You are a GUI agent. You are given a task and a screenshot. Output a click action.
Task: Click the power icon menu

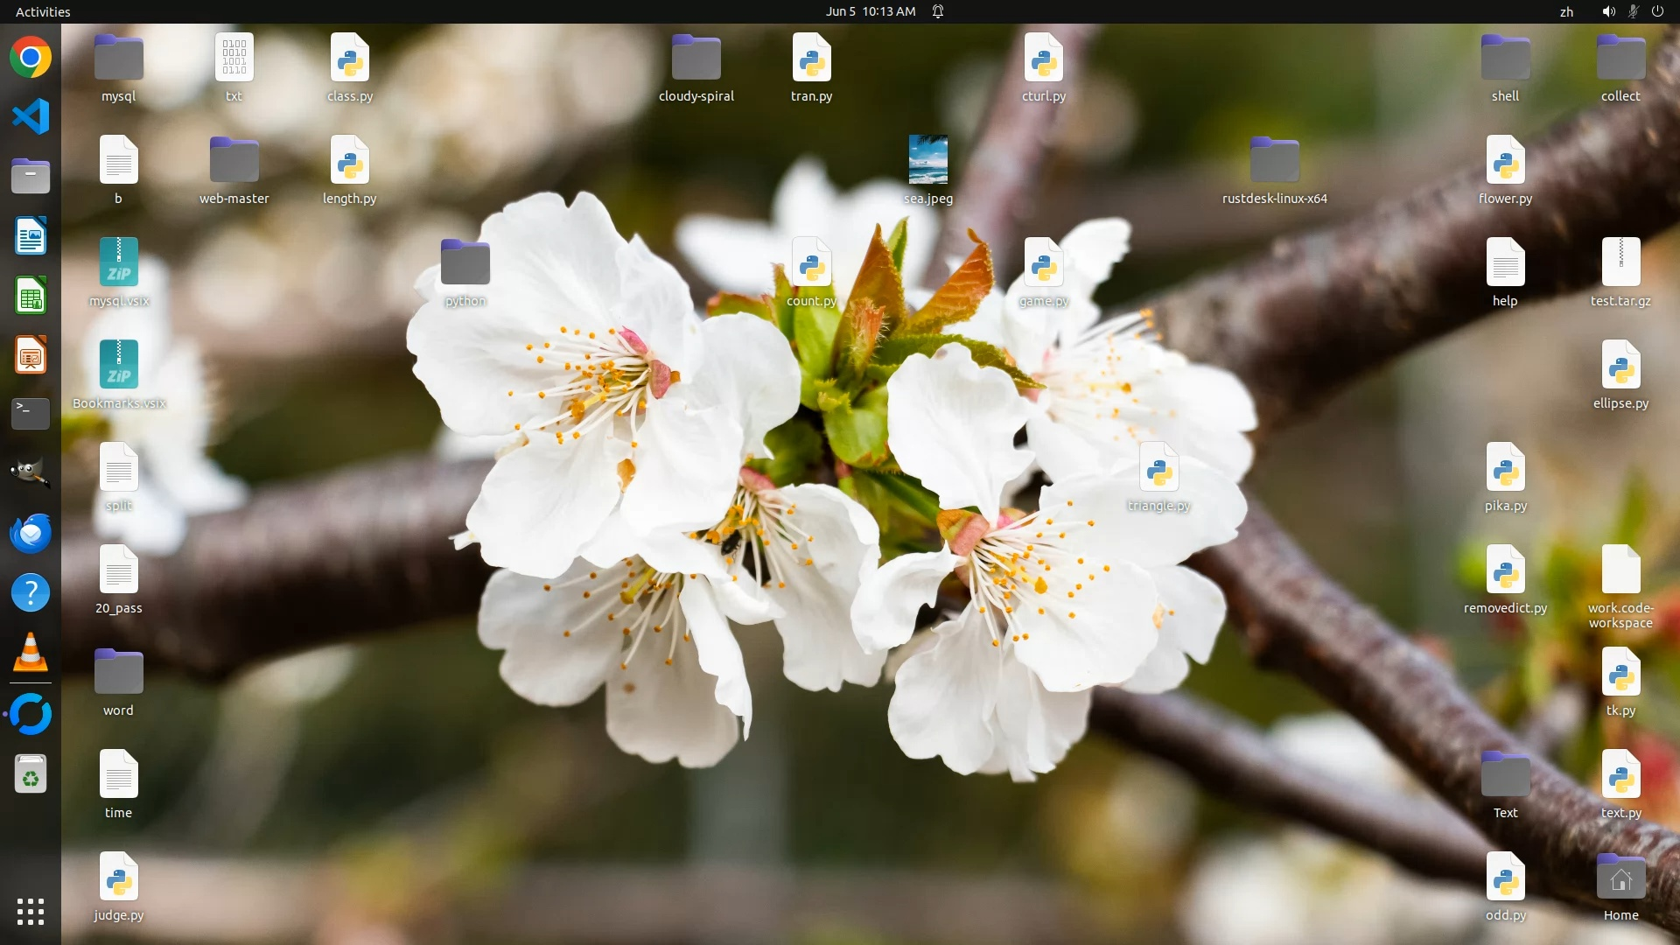(x=1657, y=11)
